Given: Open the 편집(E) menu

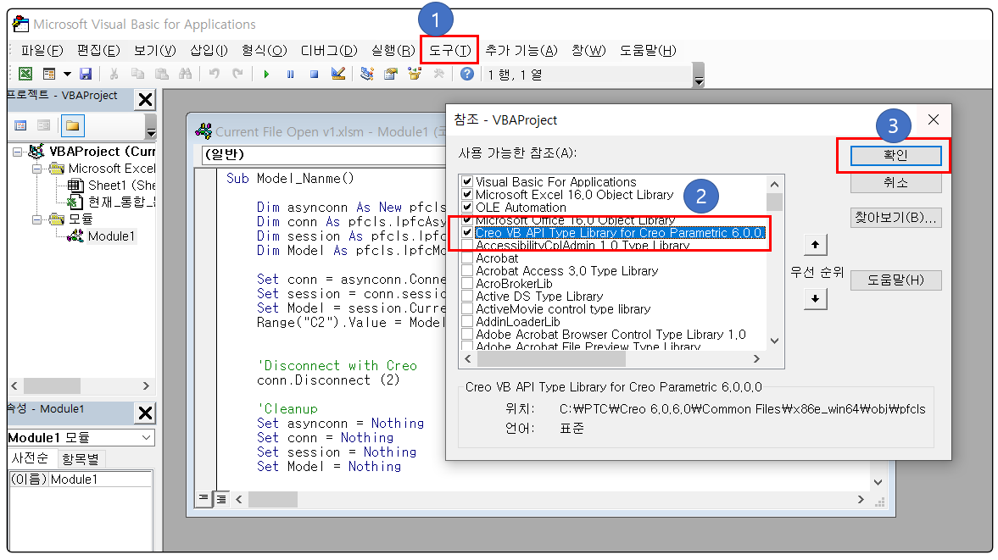Looking at the screenshot, I should pyautogui.click(x=98, y=50).
